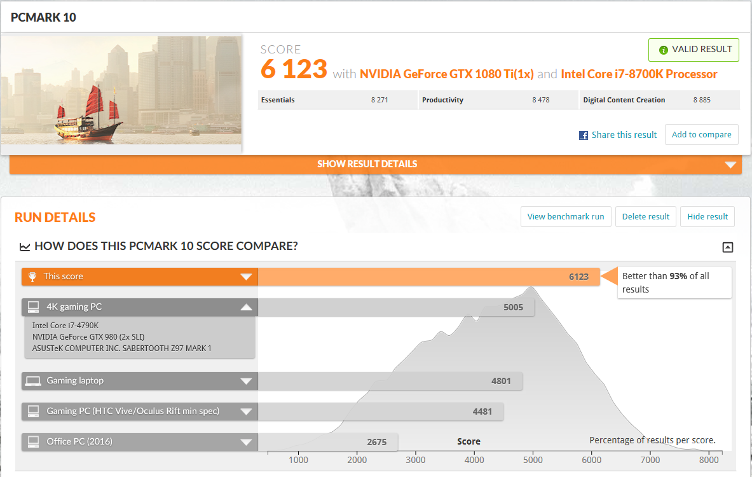Click Add to compare button

coord(701,134)
